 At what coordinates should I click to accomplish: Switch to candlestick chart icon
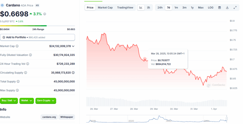pyautogui.click(x=149, y=8)
